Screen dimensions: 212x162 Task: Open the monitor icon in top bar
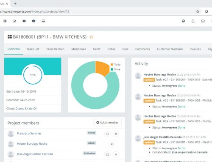[43, 21]
